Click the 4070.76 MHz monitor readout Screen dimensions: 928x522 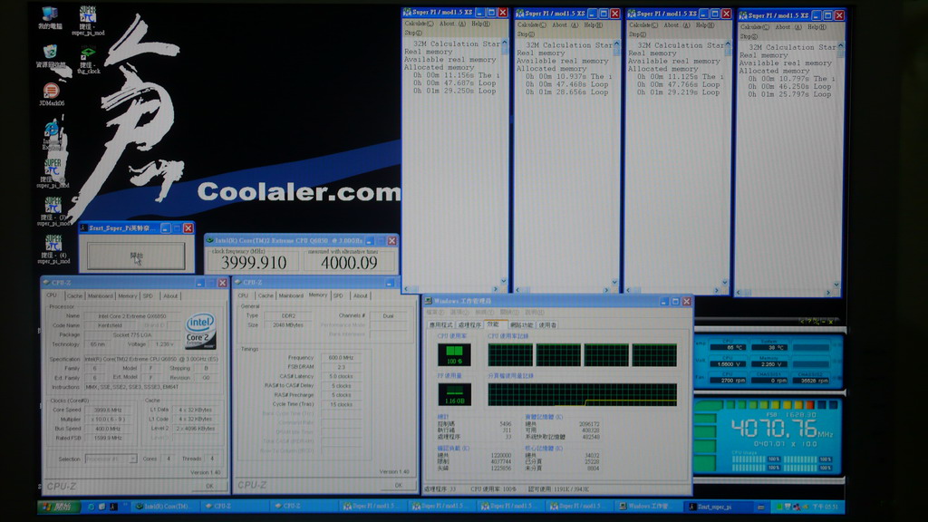tap(781, 428)
